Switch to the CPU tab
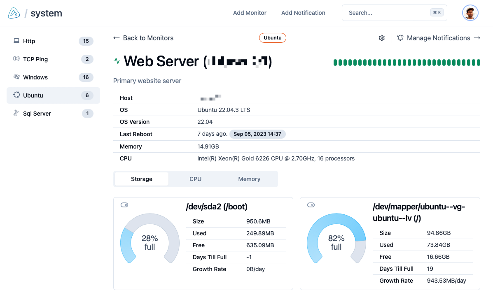This screenshot has height=295, width=493. [195, 179]
